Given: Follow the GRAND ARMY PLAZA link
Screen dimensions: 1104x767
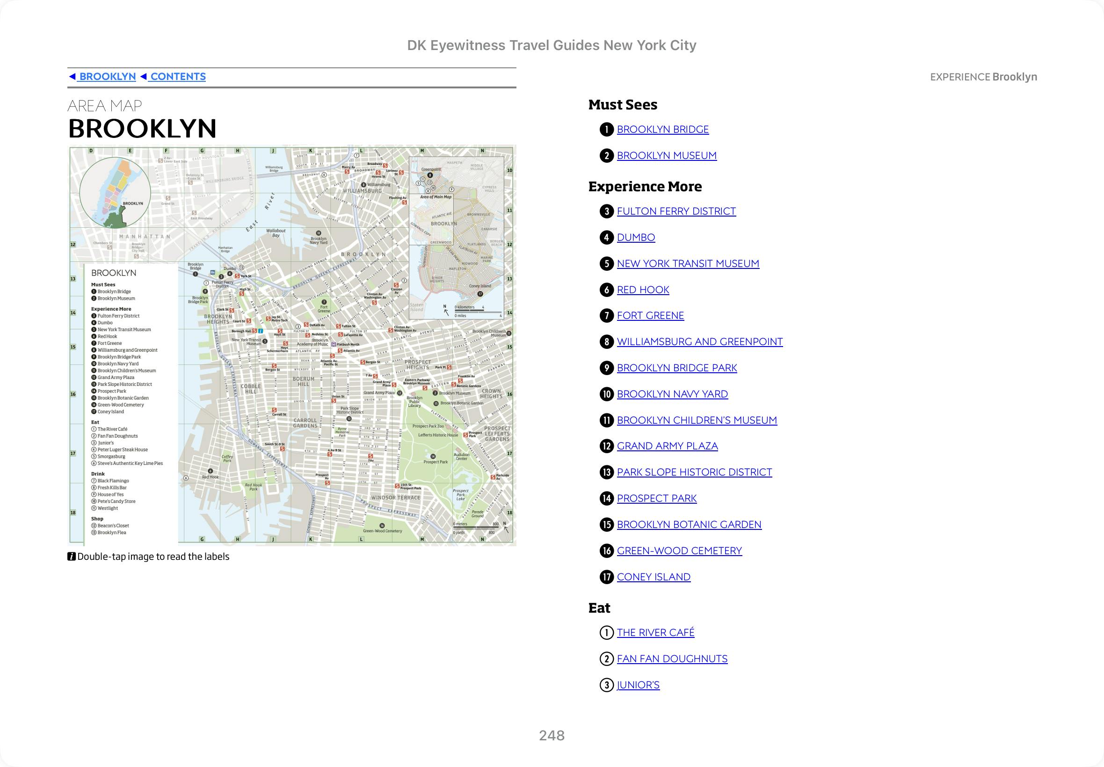Looking at the screenshot, I should click(x=667, y=446).
